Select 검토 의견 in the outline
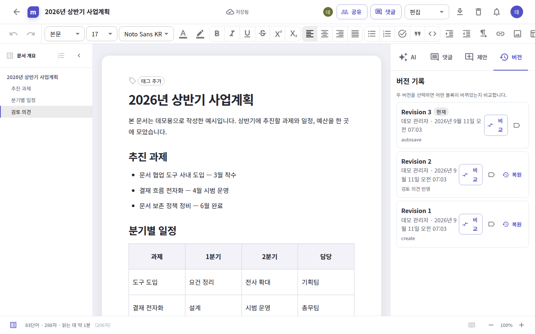535x334 pixels. 46,112
